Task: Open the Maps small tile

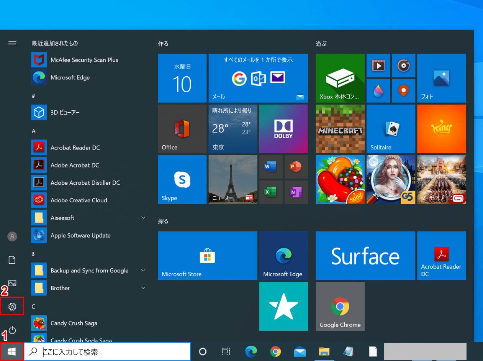Action: [403, 91]
